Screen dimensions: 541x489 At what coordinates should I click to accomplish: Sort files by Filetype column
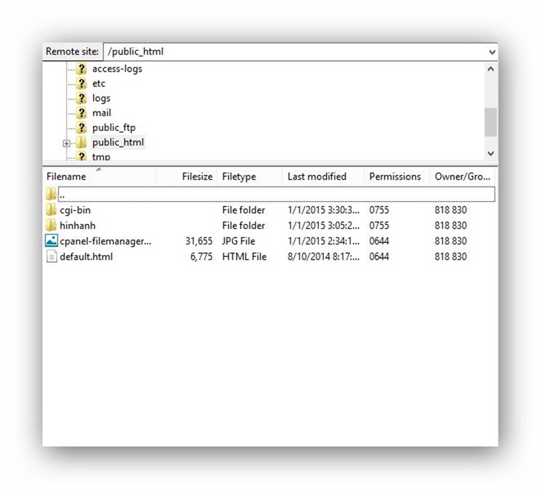[x=249, y=176]
